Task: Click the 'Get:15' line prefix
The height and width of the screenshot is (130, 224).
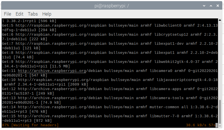Action: click(x=9, y=116)
